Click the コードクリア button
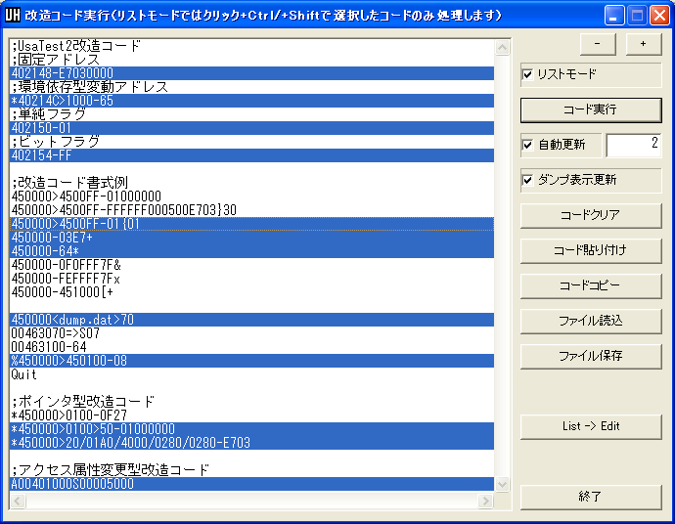675x524 pixels. coord(591,215)
